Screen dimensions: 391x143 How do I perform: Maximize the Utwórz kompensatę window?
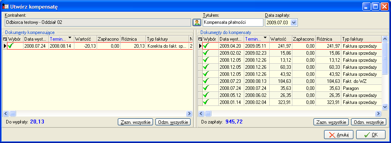[x=375, y=7]
